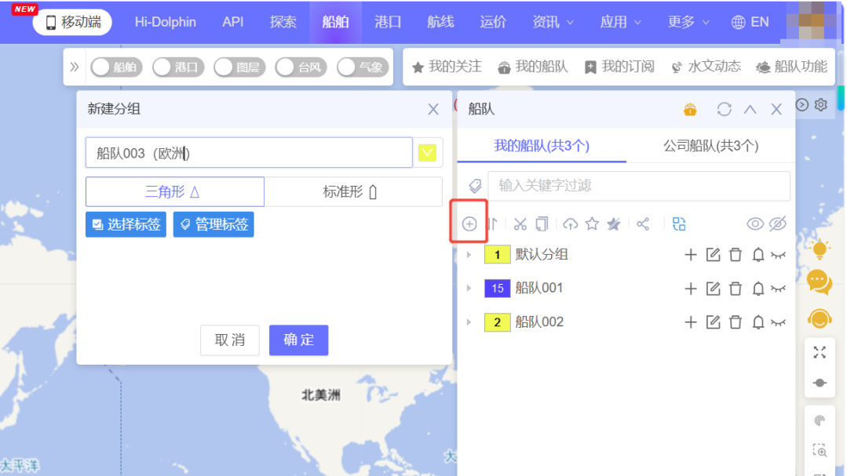
Task: Click the keyword filter input field
Action: coord(638,186)
